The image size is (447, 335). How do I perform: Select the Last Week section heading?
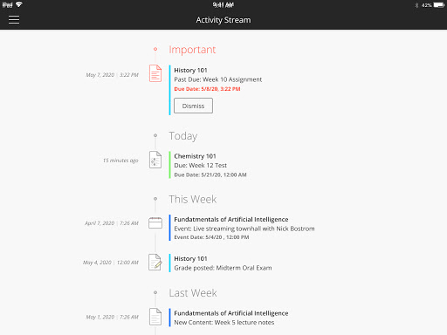[193, 293]
